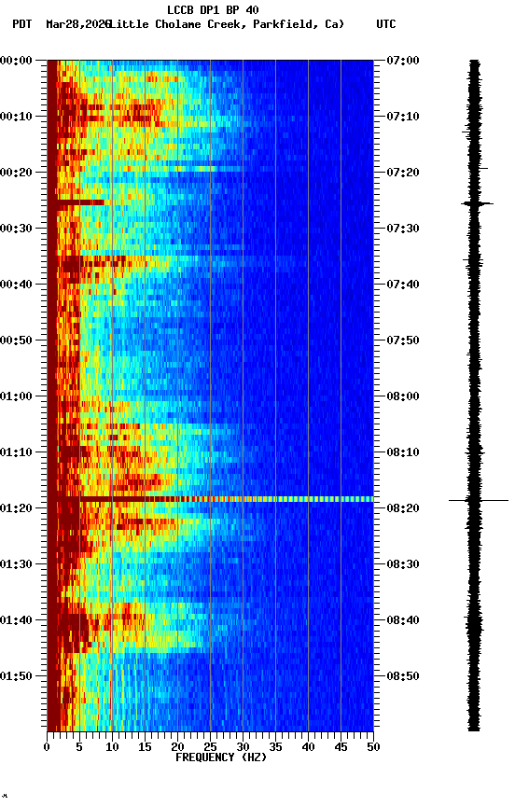
Task: Click the 15 Hz frequency axis label
Action: [x=145, y=747]
